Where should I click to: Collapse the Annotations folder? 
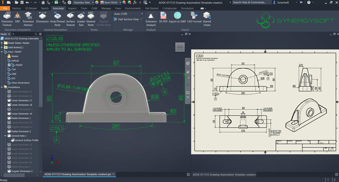click(2, 87)
